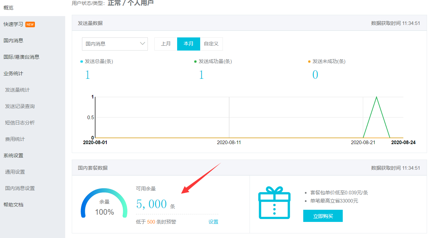Viewport: 430px width, 238px height.
Task: Click the 单笔最高立省33000元 text
Action: pos(335,201)
